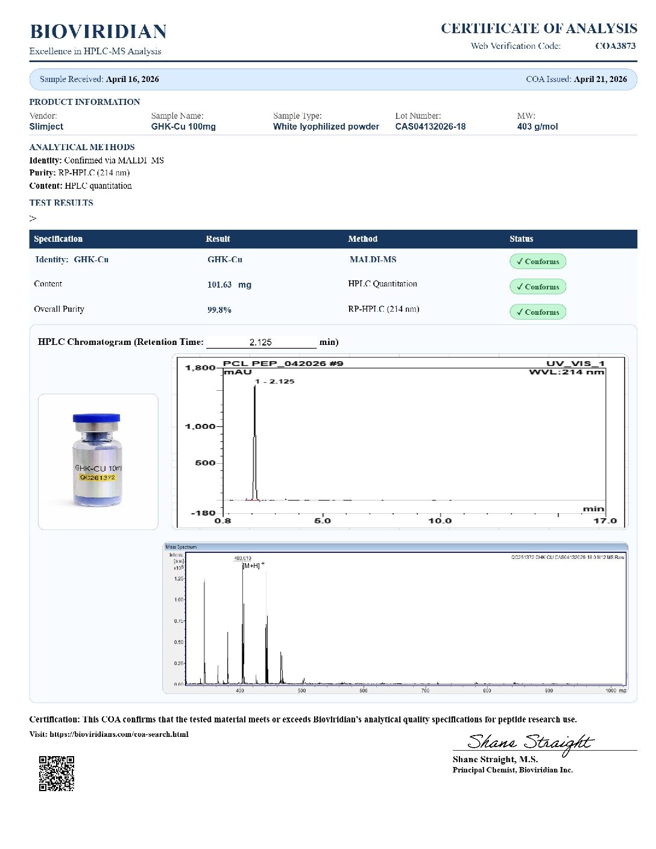Click the Sample Name GHK-Cu 100mg
The height and width of the screenshot is (849, 656).
coord(183,127)
